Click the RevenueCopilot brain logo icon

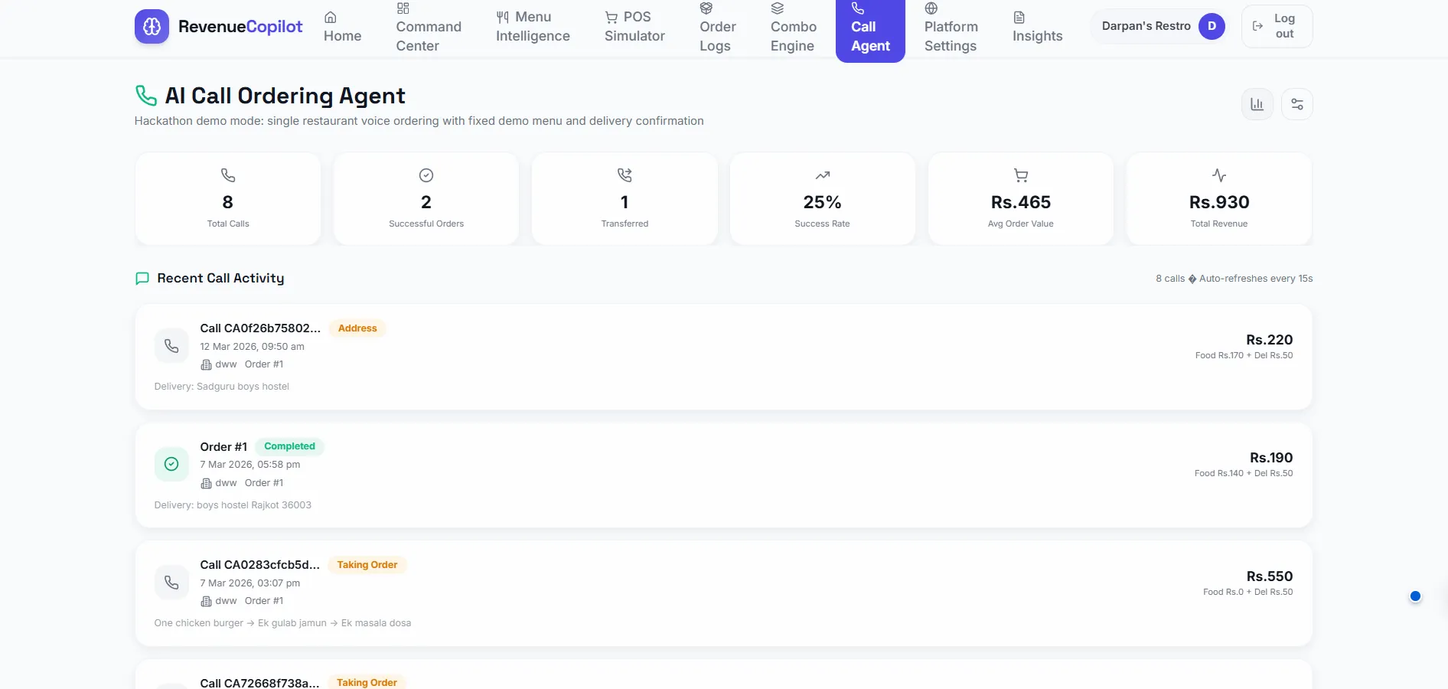152,27
